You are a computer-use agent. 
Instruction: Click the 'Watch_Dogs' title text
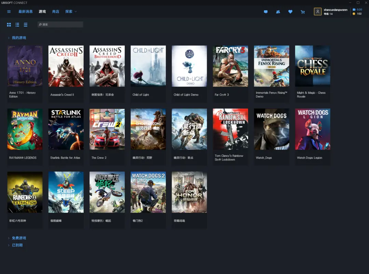click(x=264, y=158)
